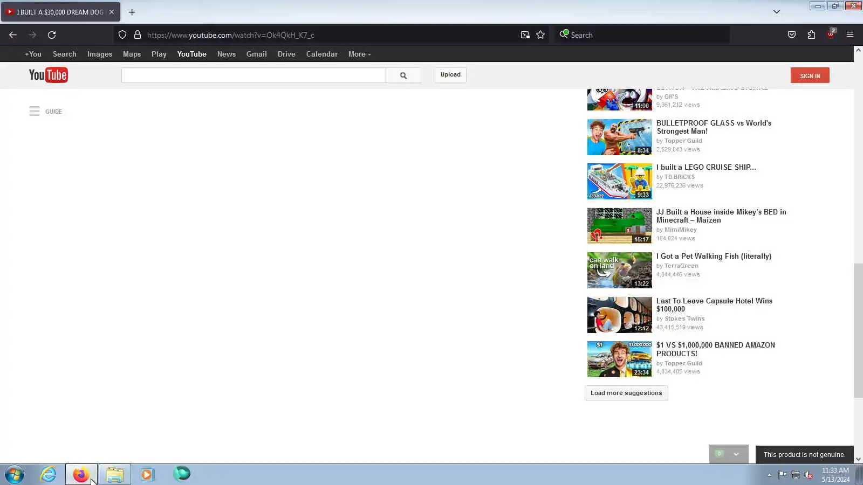Viewport: 863px width, 485px height.
Task: Open Maps in the Google bar
Action: (132, 54)
